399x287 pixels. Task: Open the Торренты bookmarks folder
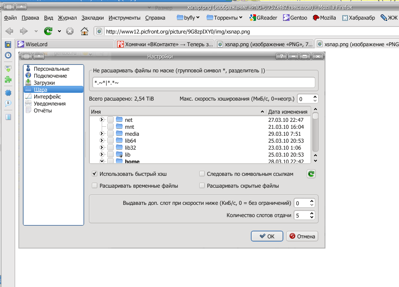tap(225, 18)
